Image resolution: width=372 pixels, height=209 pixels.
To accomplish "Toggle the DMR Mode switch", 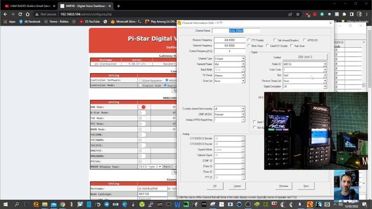I will (142, 107).
